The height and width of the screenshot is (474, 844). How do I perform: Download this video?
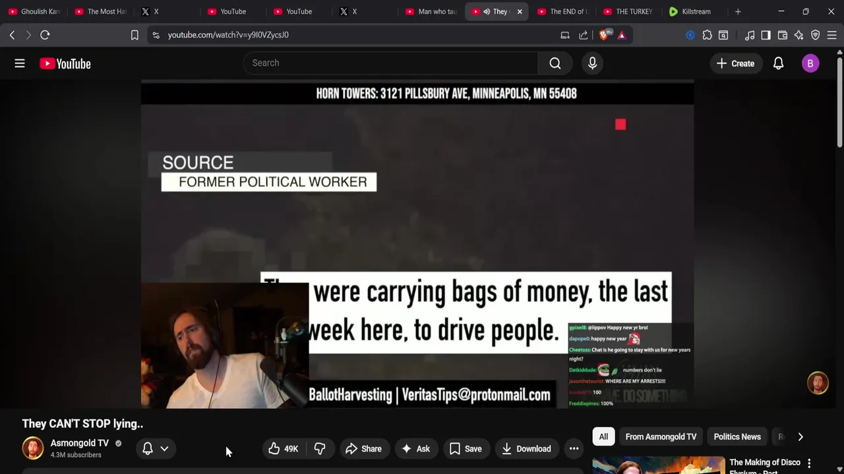pyautogui.click(x=526, y=448)
